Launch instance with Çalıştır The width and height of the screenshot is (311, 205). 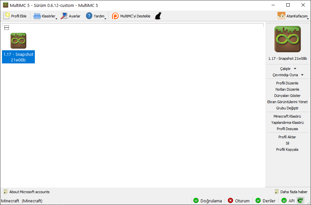point(285,69)
